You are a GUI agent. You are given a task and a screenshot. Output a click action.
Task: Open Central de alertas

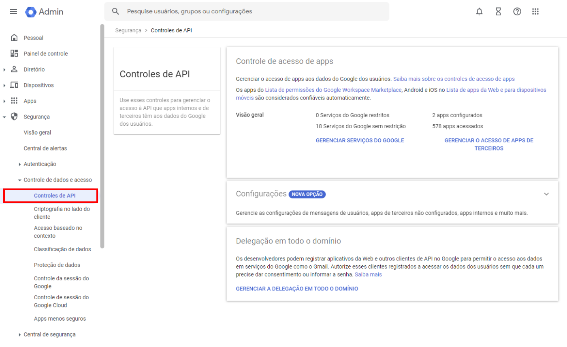(x=45, y=148)
